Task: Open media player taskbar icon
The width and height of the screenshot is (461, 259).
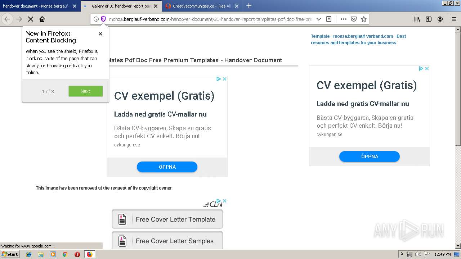Action: [53, 254]
